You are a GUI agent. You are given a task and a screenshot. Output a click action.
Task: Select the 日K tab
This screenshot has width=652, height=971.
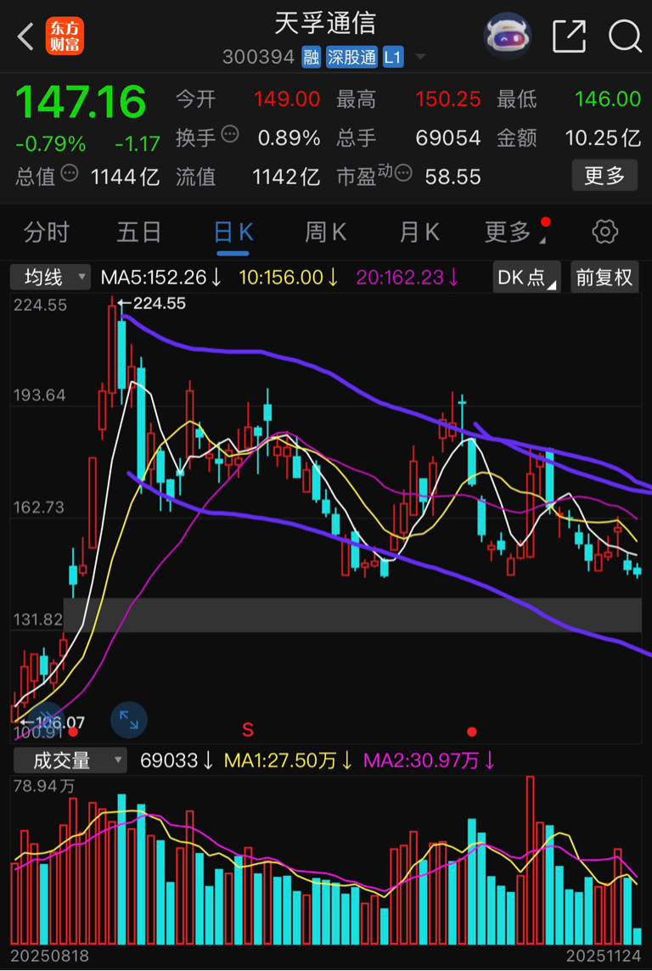233,233
